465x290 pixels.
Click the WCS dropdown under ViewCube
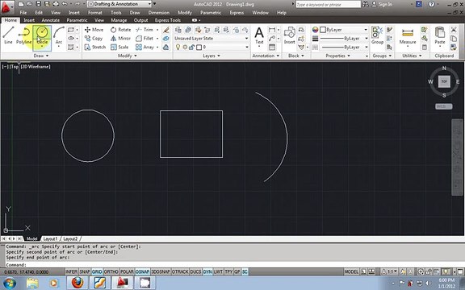[x=444, y=106]
